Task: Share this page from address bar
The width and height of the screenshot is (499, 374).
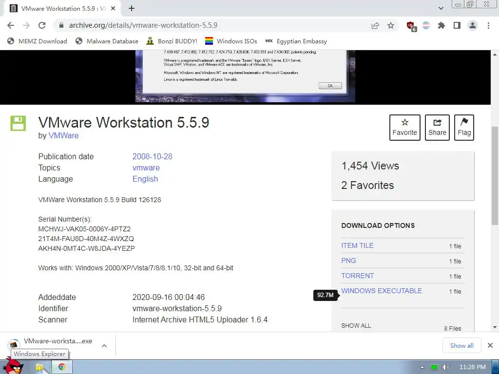Action: (375, 25)
